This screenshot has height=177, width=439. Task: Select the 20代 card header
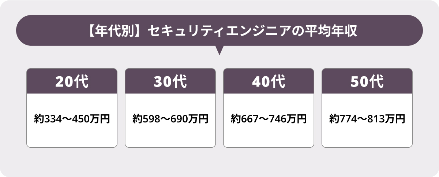[72, 81]
